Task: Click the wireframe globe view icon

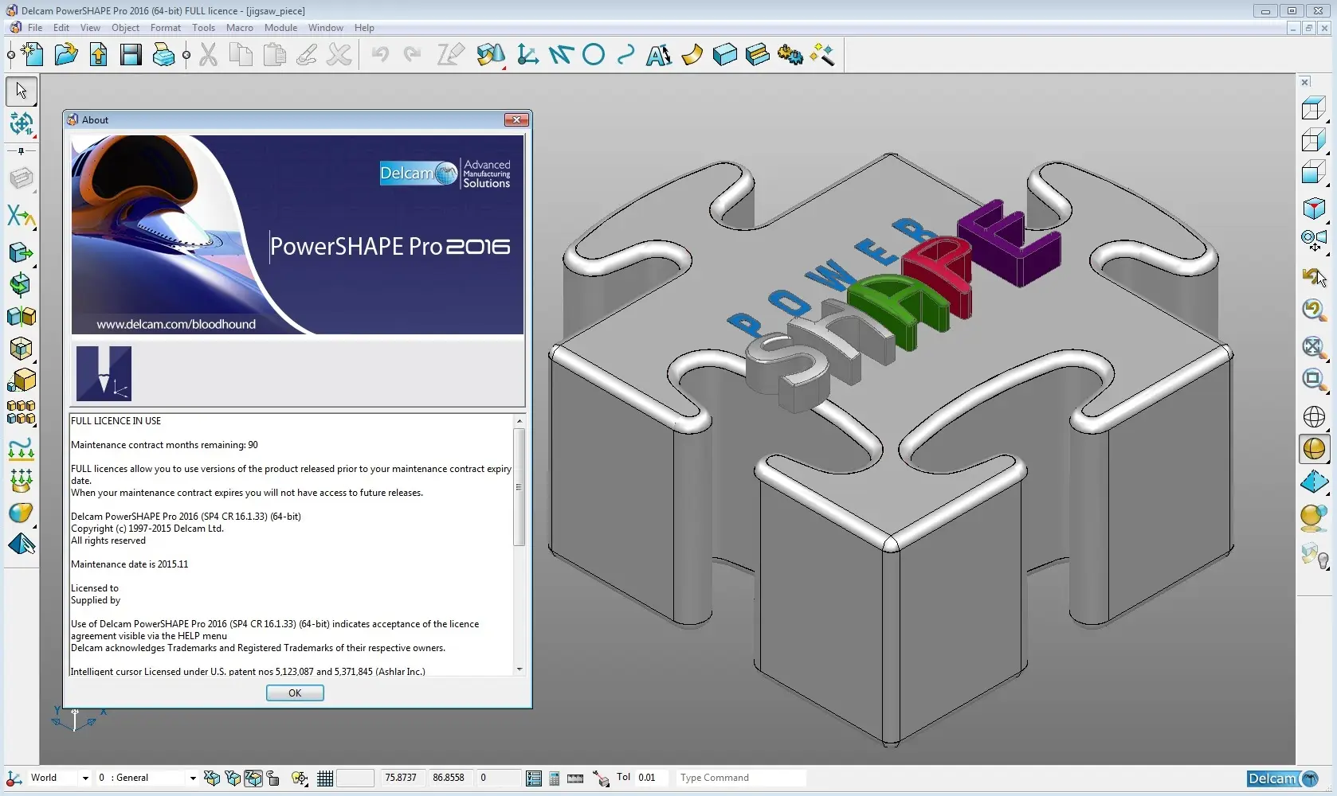Action: tap(1314, 416)
